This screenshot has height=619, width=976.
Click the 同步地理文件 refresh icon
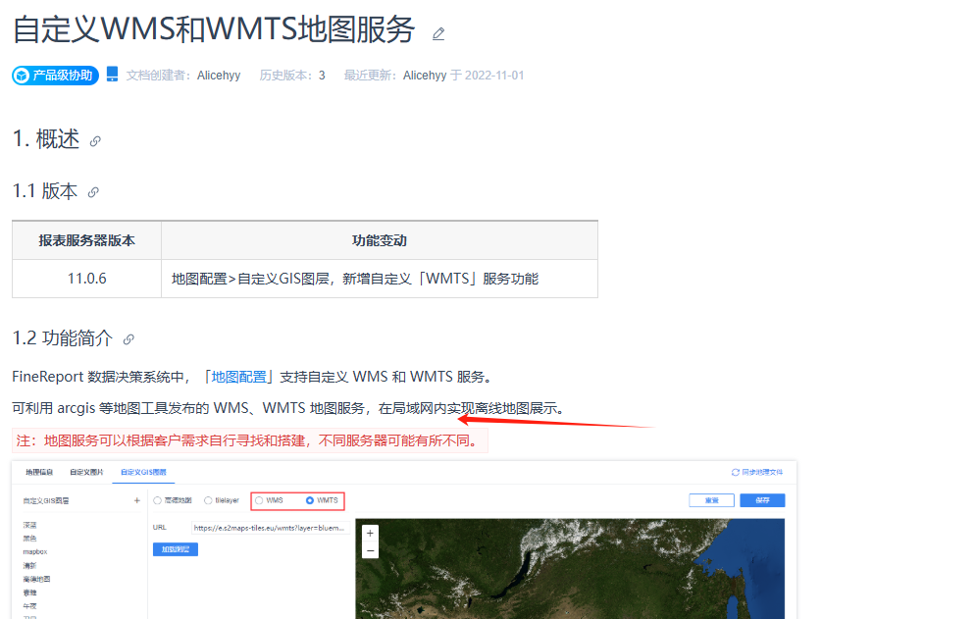tap(735, 473)
